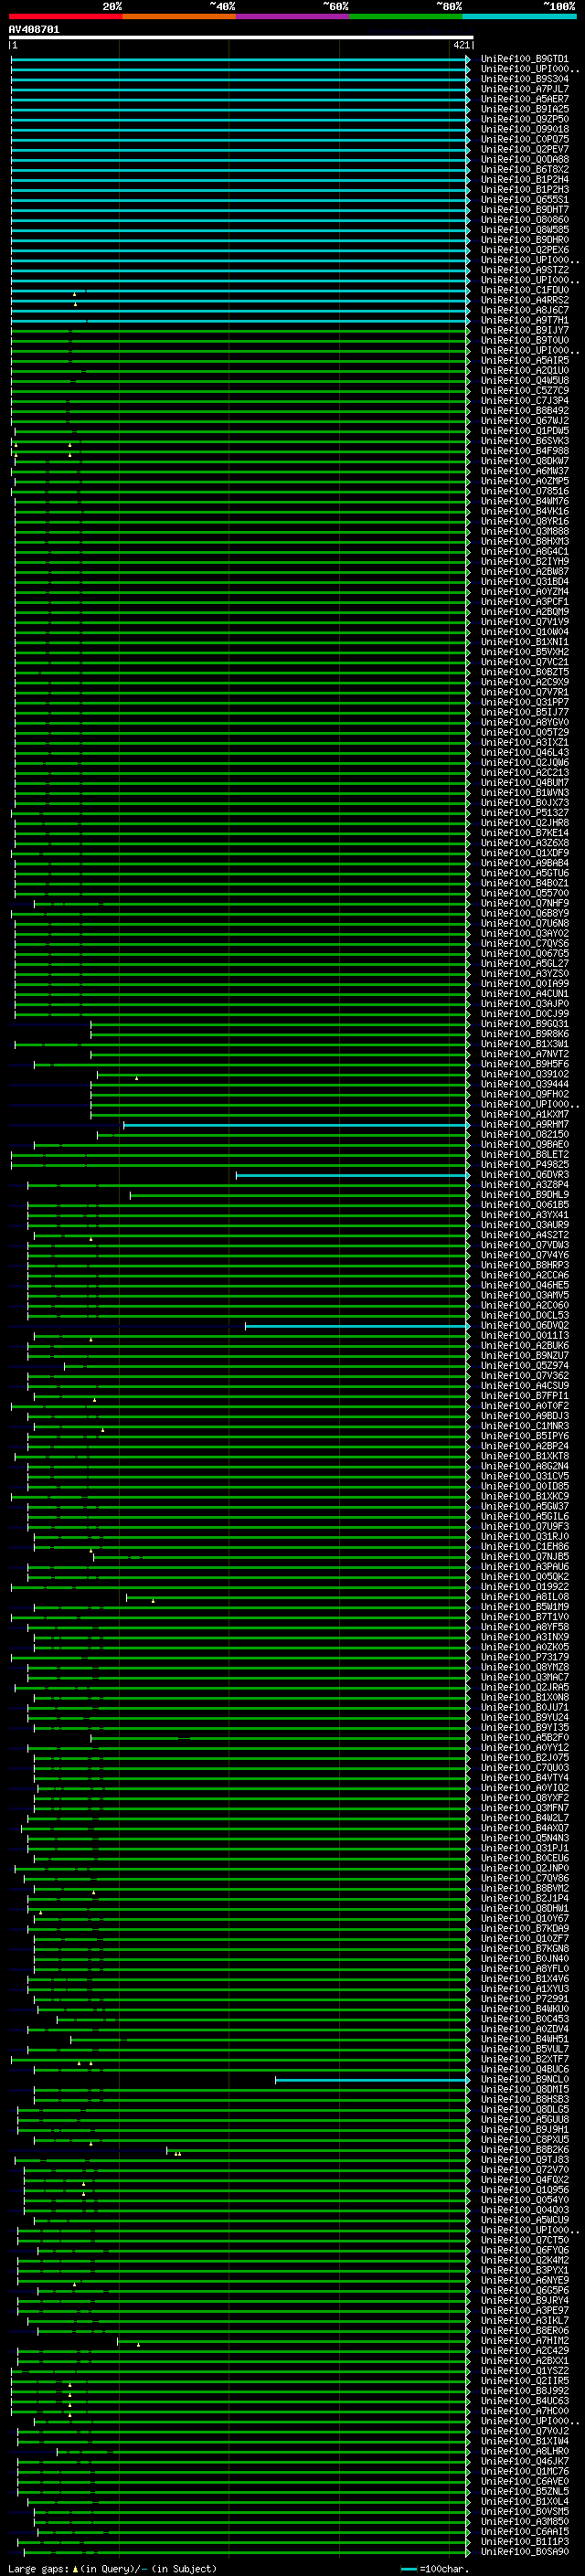
Task: Click the red 20% identity legend swatch
Action: coord(65,16)
